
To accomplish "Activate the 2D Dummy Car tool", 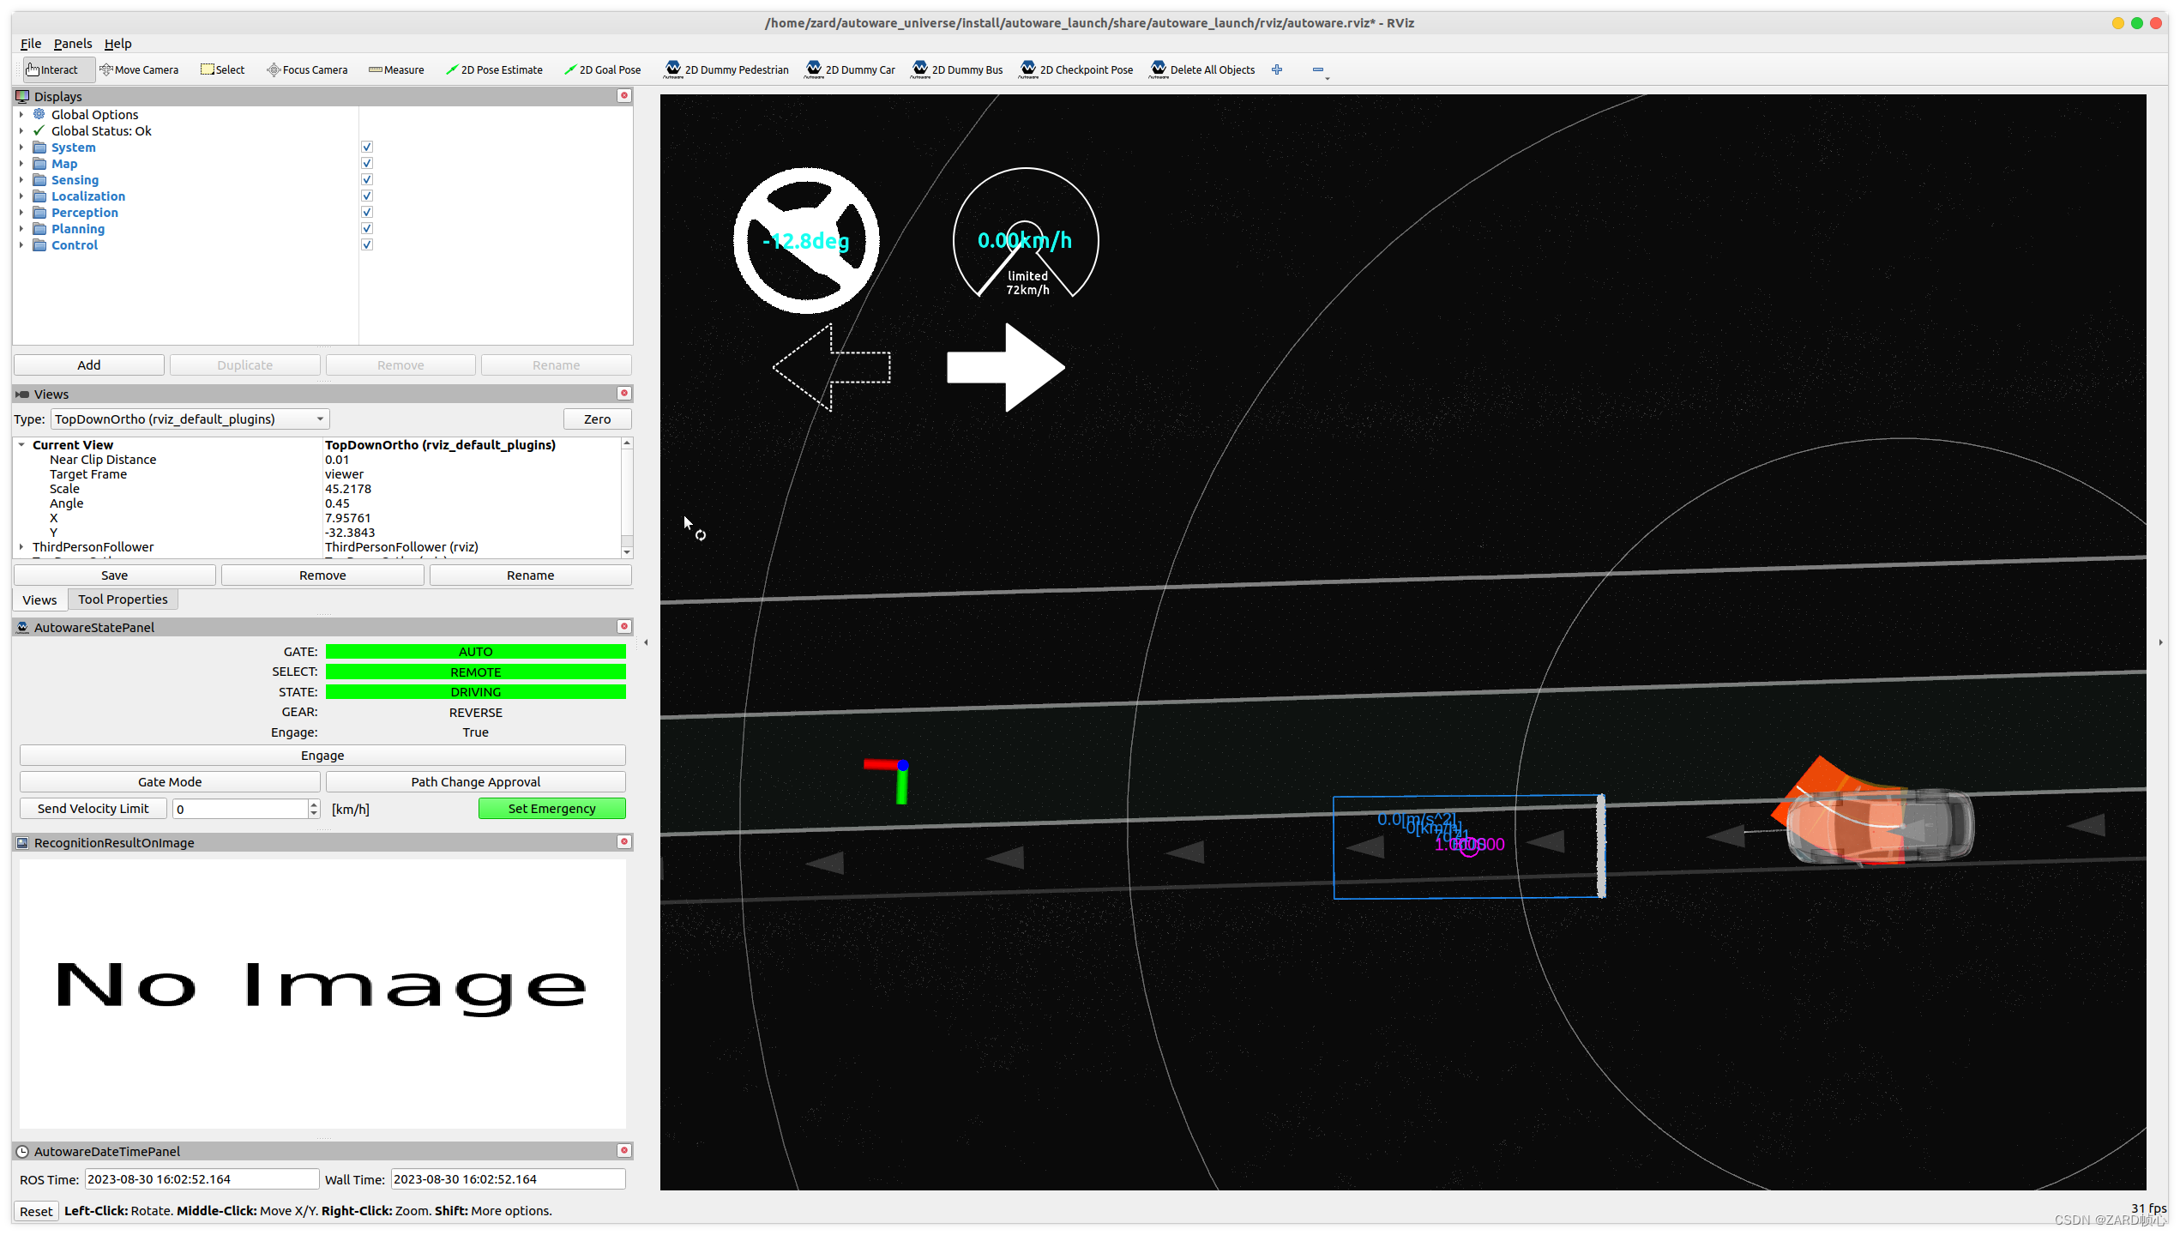I will point(850,69).
